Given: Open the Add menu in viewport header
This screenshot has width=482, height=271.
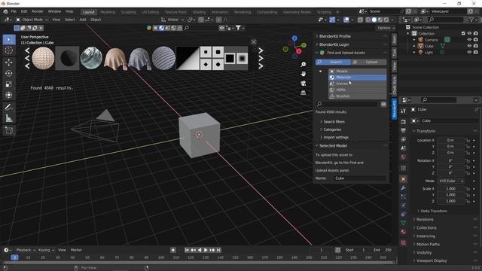Looking at the screenshot, I should pyautogui.click(x=83, y=20).
